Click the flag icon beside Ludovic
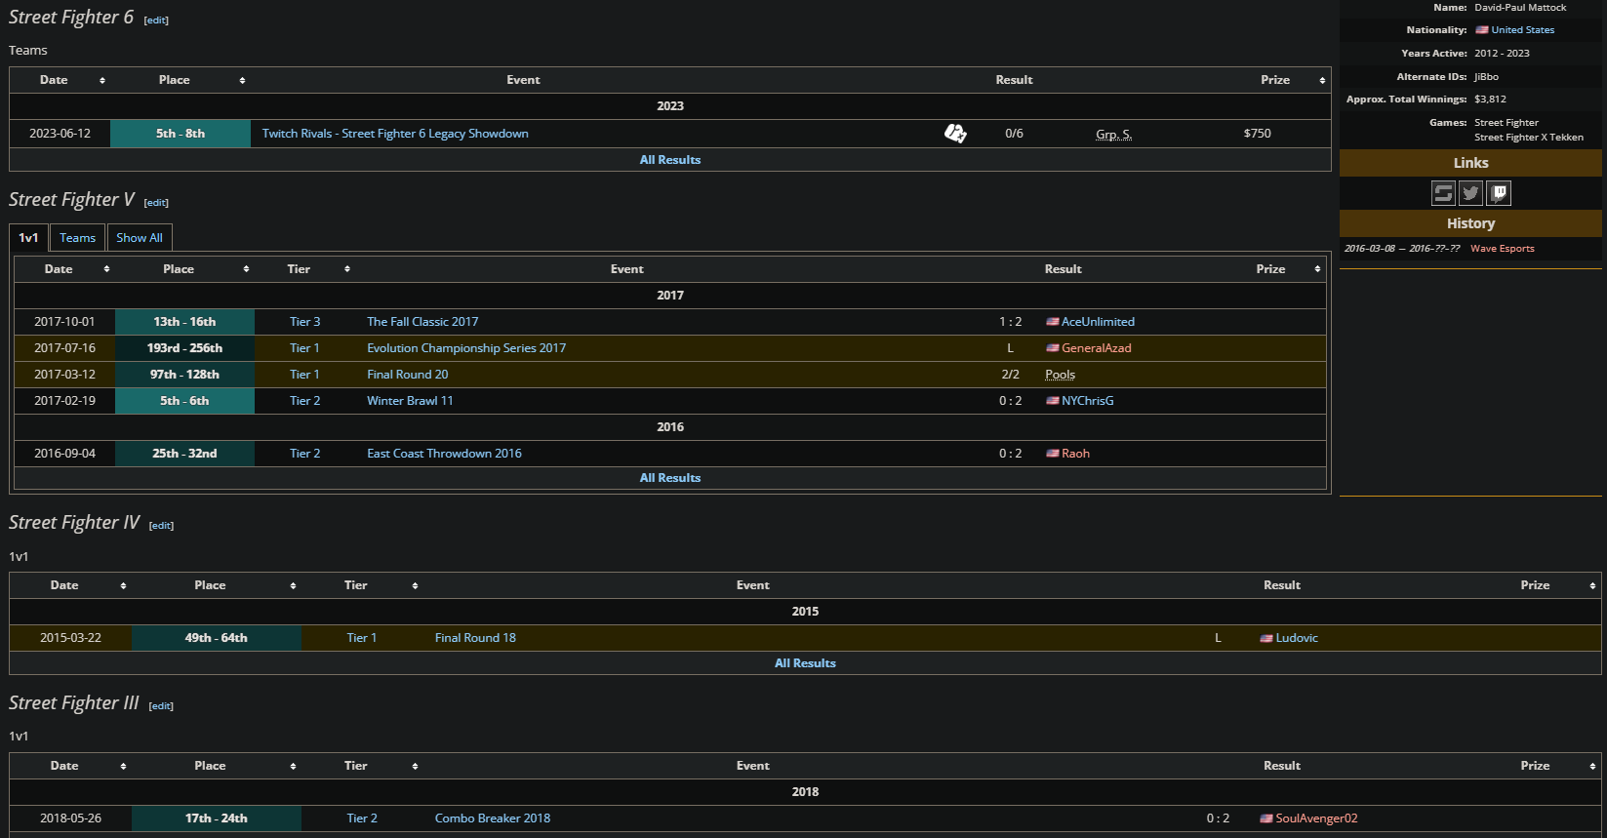The width and height of the screenshot is (1607, 838). (x=1266, y=638)
